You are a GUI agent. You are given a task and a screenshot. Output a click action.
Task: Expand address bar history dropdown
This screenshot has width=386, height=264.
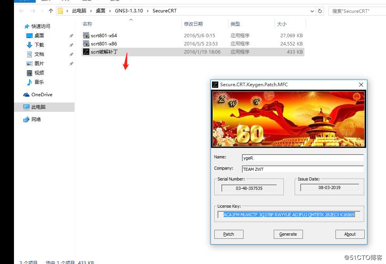[312, 11]
